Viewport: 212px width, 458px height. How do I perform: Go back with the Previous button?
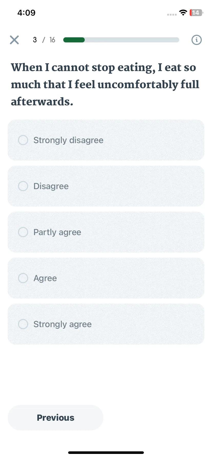56,418
